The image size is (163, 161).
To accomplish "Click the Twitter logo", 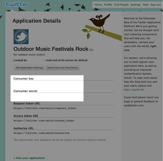I will coord(17,4).
